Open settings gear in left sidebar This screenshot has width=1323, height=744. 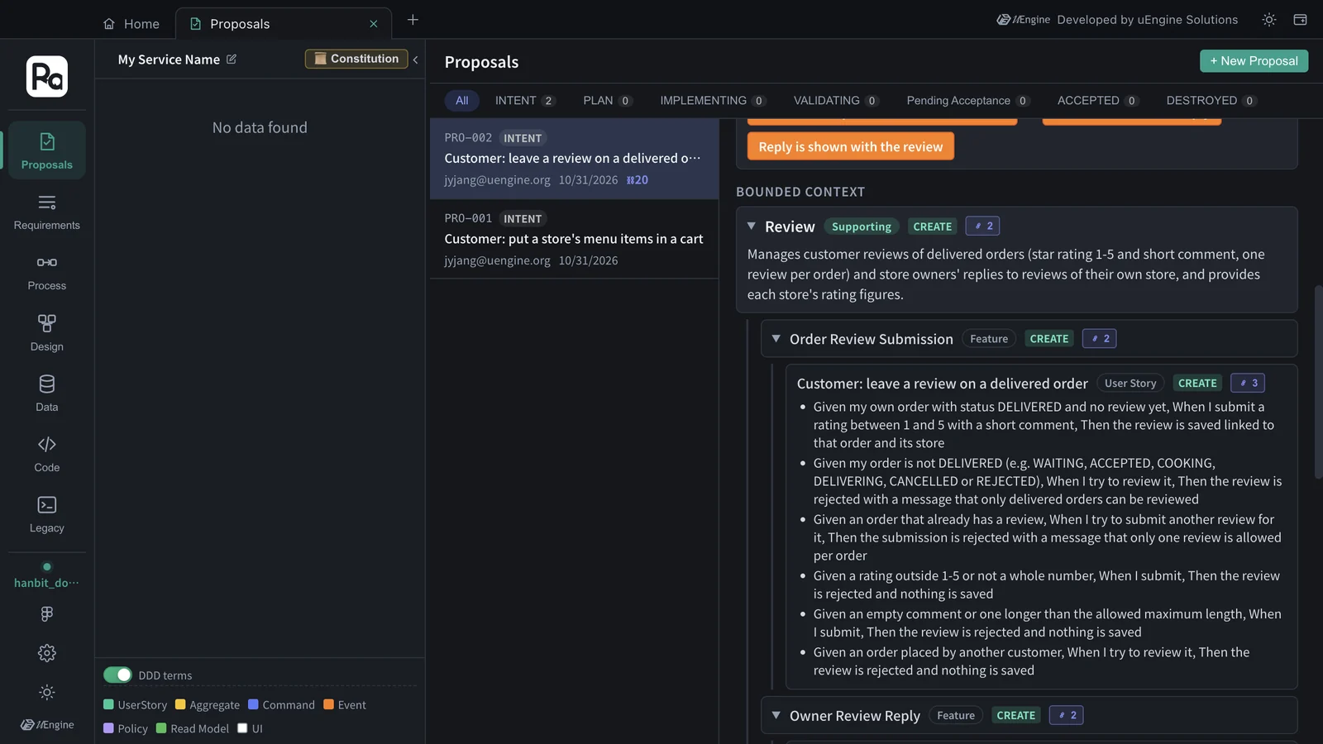pos(47,653)
